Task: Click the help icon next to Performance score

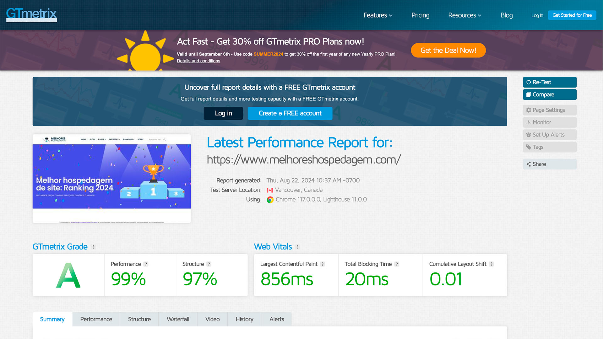Action: (x=146, y=264)
